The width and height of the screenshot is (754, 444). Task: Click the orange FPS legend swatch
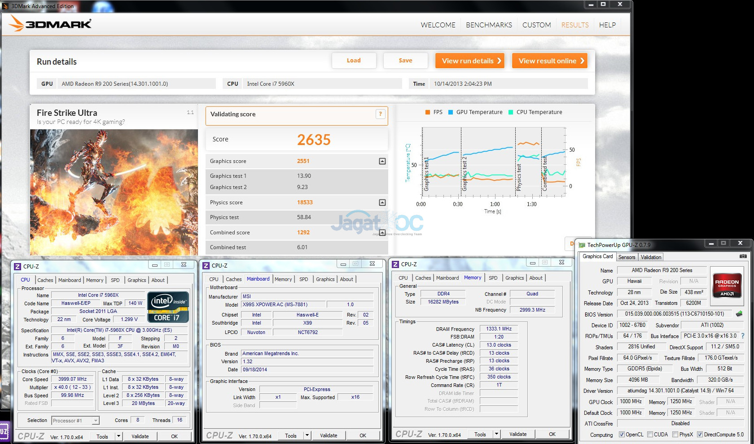pyautogui.click(x=428, y=112)
